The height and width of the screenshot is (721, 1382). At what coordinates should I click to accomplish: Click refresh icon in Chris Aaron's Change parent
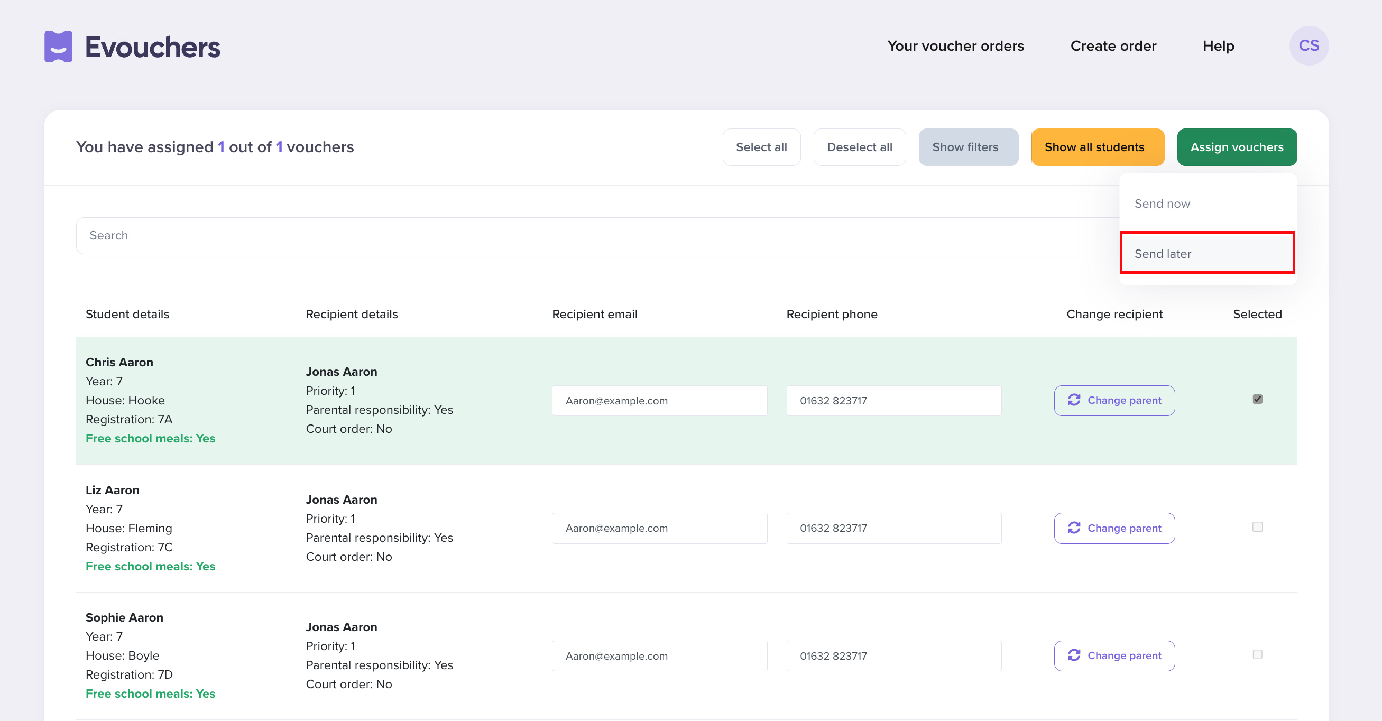tap(1074, 400)
